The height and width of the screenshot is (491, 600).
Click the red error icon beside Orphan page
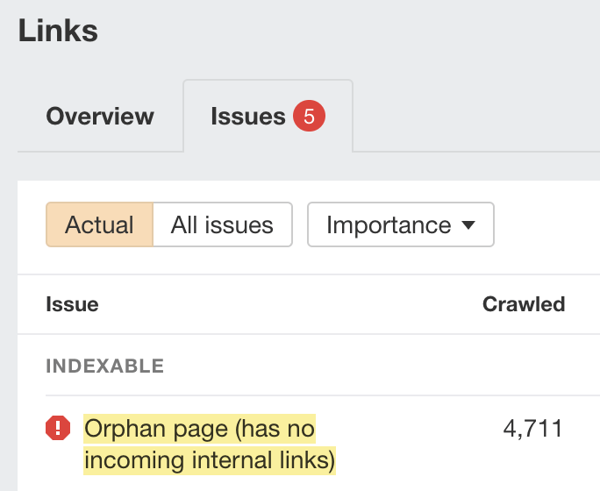point(58,429)
